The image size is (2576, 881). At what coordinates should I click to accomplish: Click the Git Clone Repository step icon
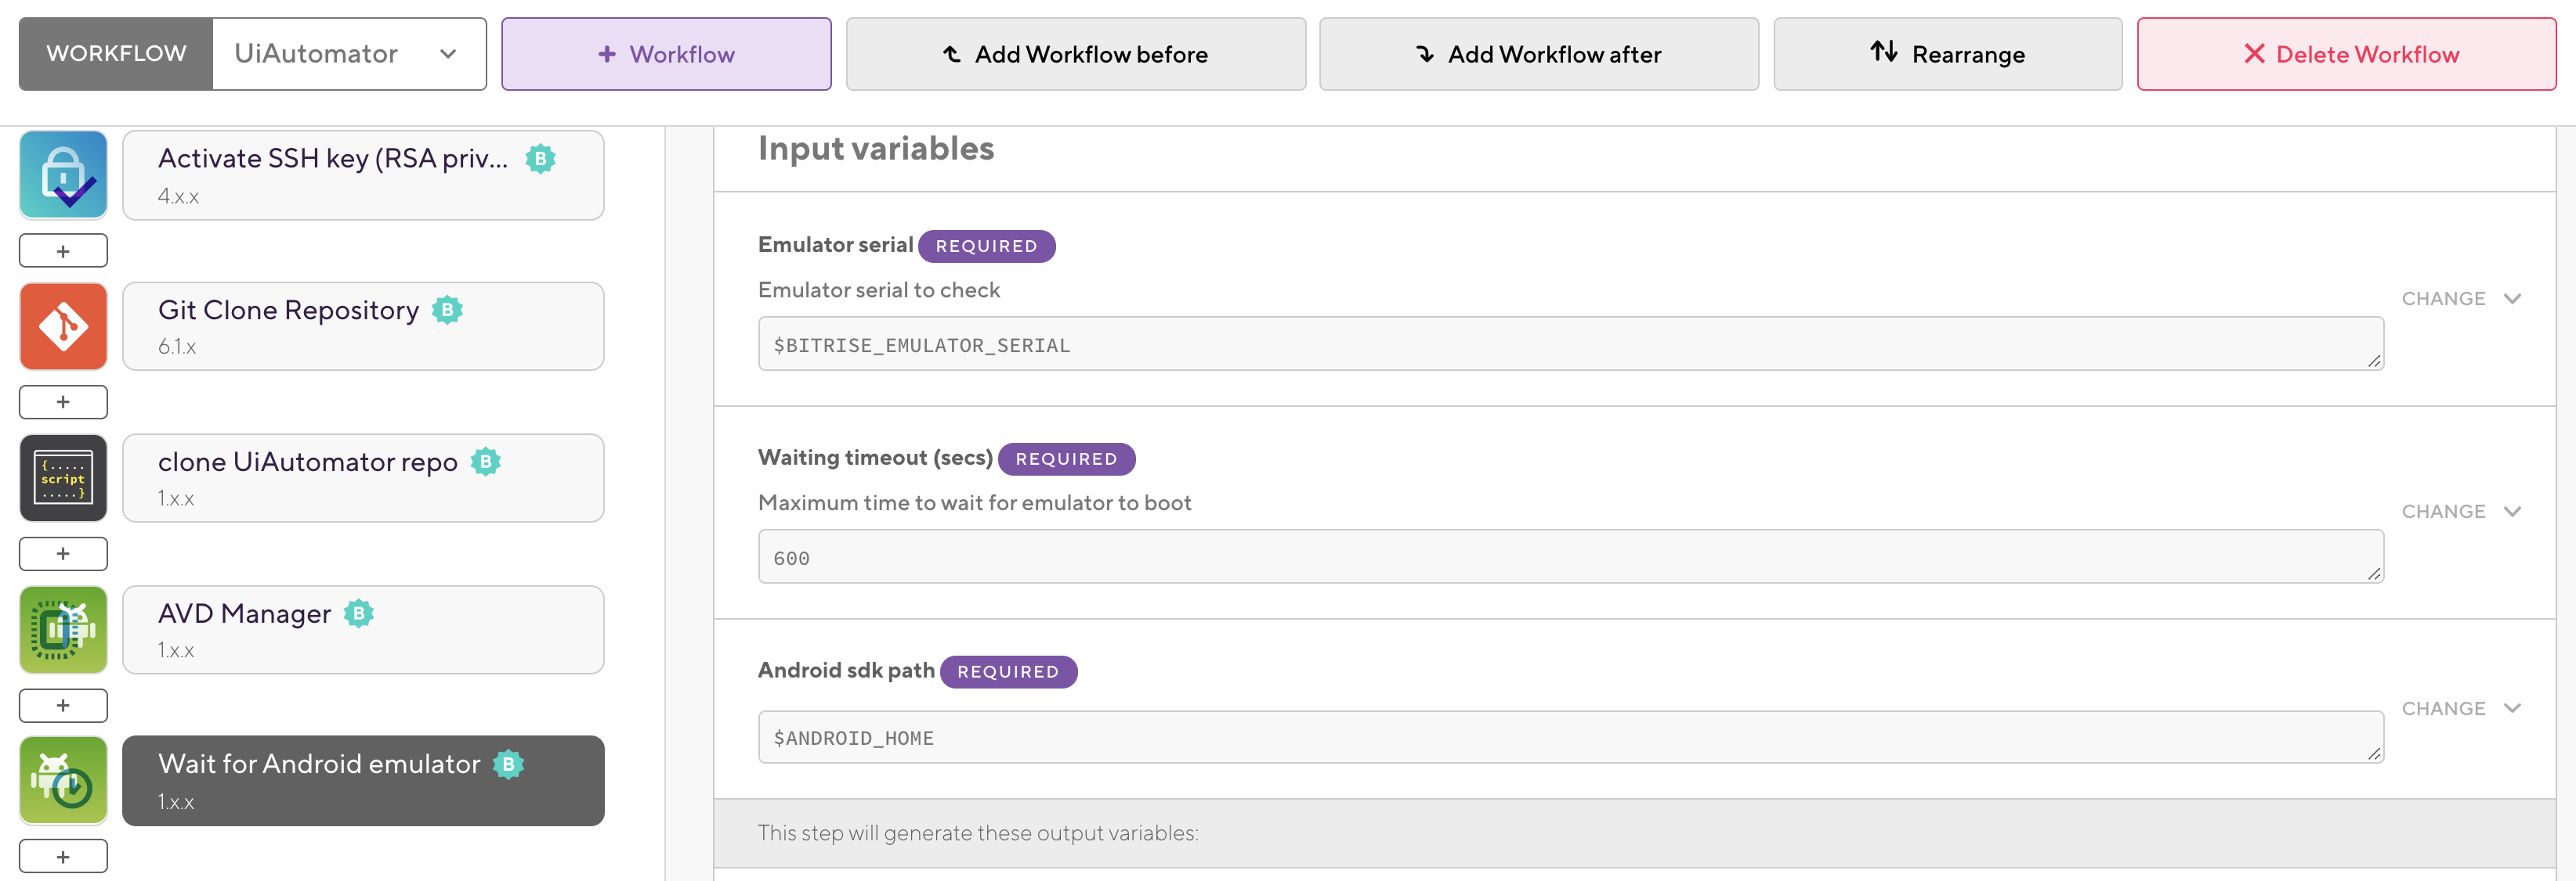pos(63,326)
